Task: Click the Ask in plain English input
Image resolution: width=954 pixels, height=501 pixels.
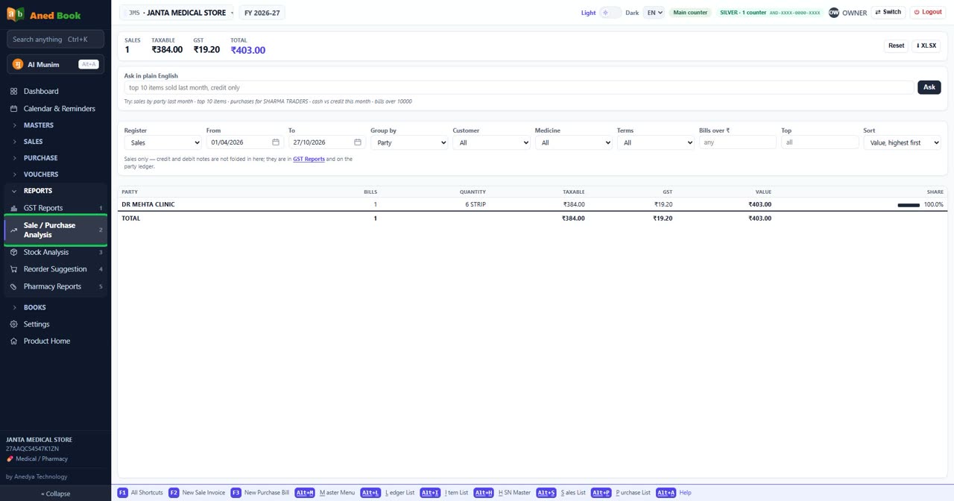Action: pyautogui.click(x=519, y=87)
